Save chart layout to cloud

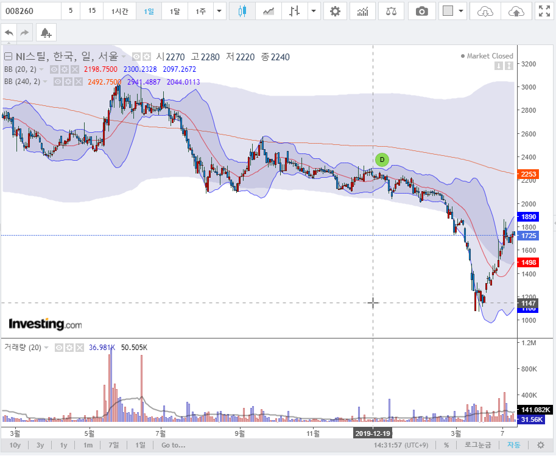coord(516,12)
